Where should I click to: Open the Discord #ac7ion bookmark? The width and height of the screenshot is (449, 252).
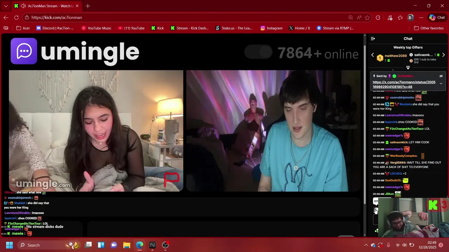pyautogui.click(x=55, y=28)
